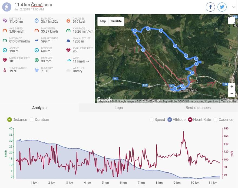Click the Max Pace gauge icon
Image resolution: width=238 pixels, height=188 pixels.
5,40
